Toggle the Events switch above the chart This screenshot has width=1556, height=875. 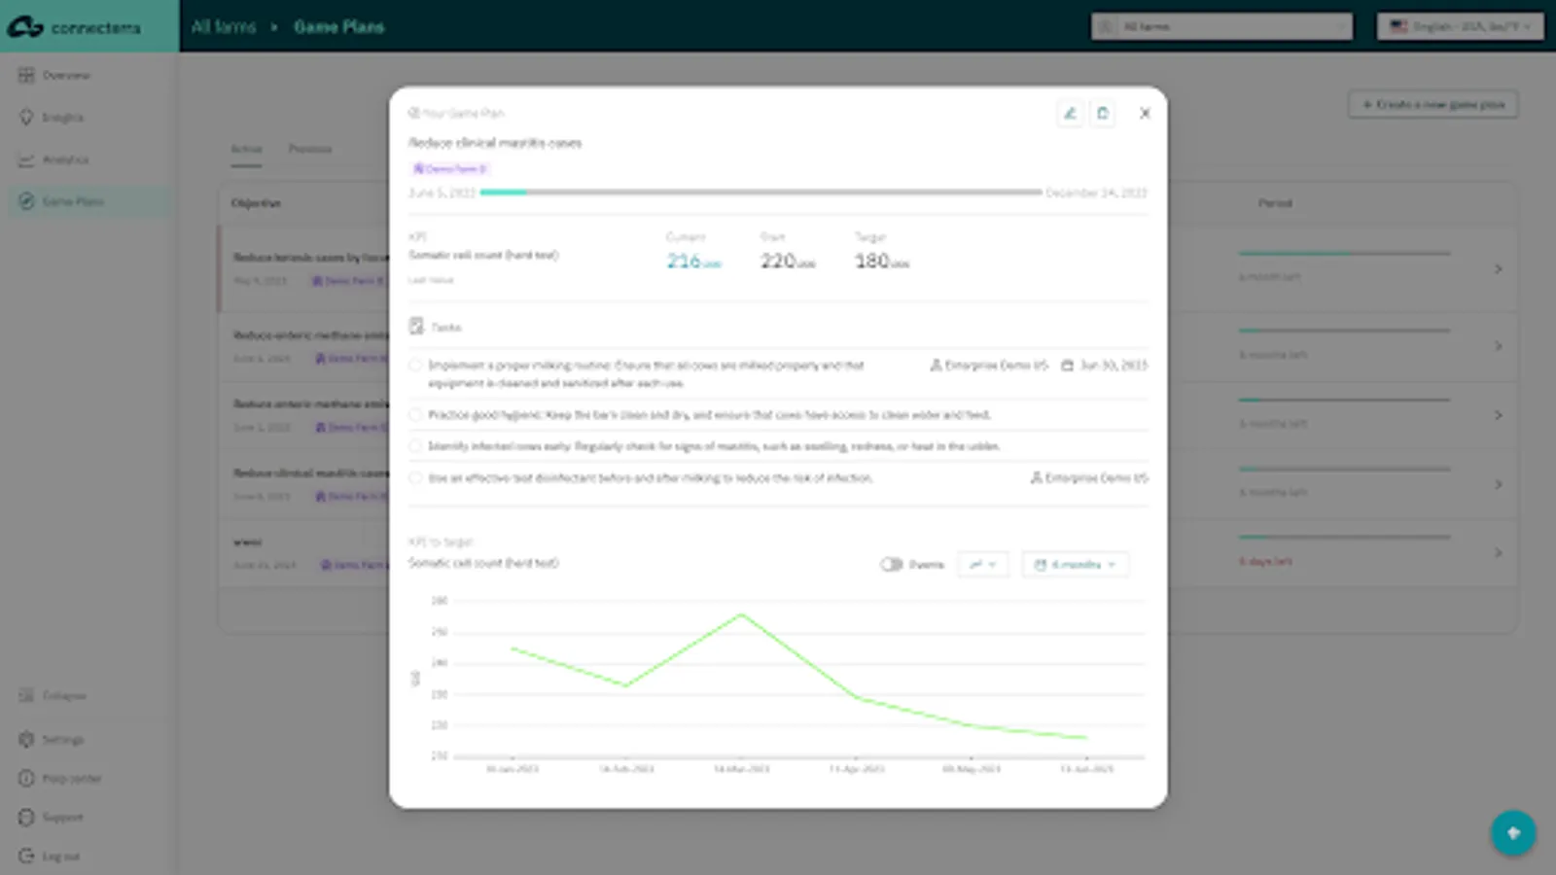[x=891, y=564]
